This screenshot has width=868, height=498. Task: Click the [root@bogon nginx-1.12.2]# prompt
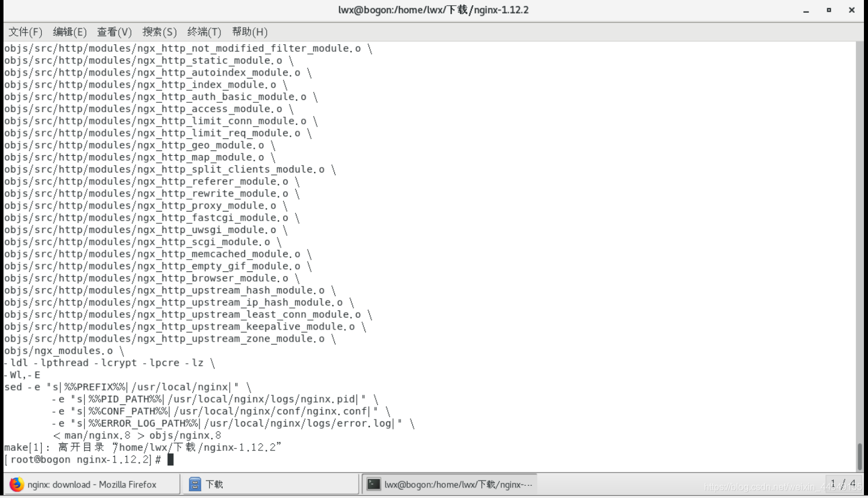click(83, 460)
